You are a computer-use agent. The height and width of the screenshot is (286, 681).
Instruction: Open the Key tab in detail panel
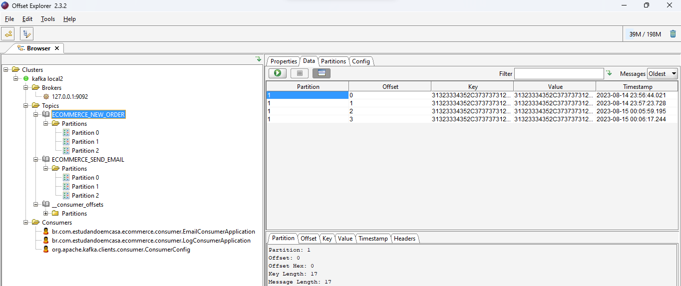(327, 239)
